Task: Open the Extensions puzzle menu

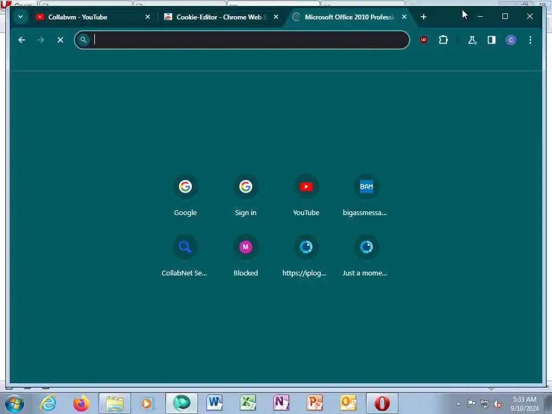Action: tap(443, 40)
